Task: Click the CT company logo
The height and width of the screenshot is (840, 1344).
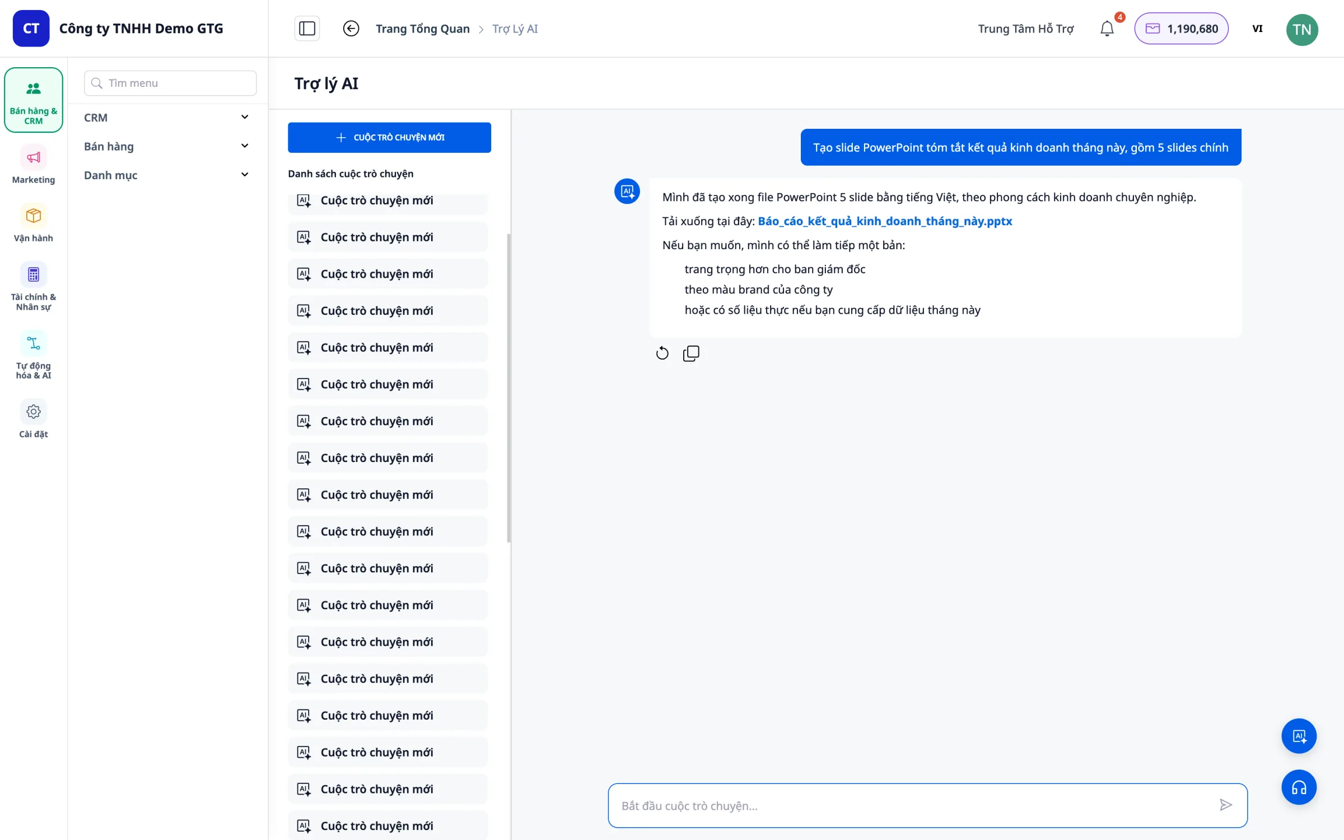Action: point(31,29)
